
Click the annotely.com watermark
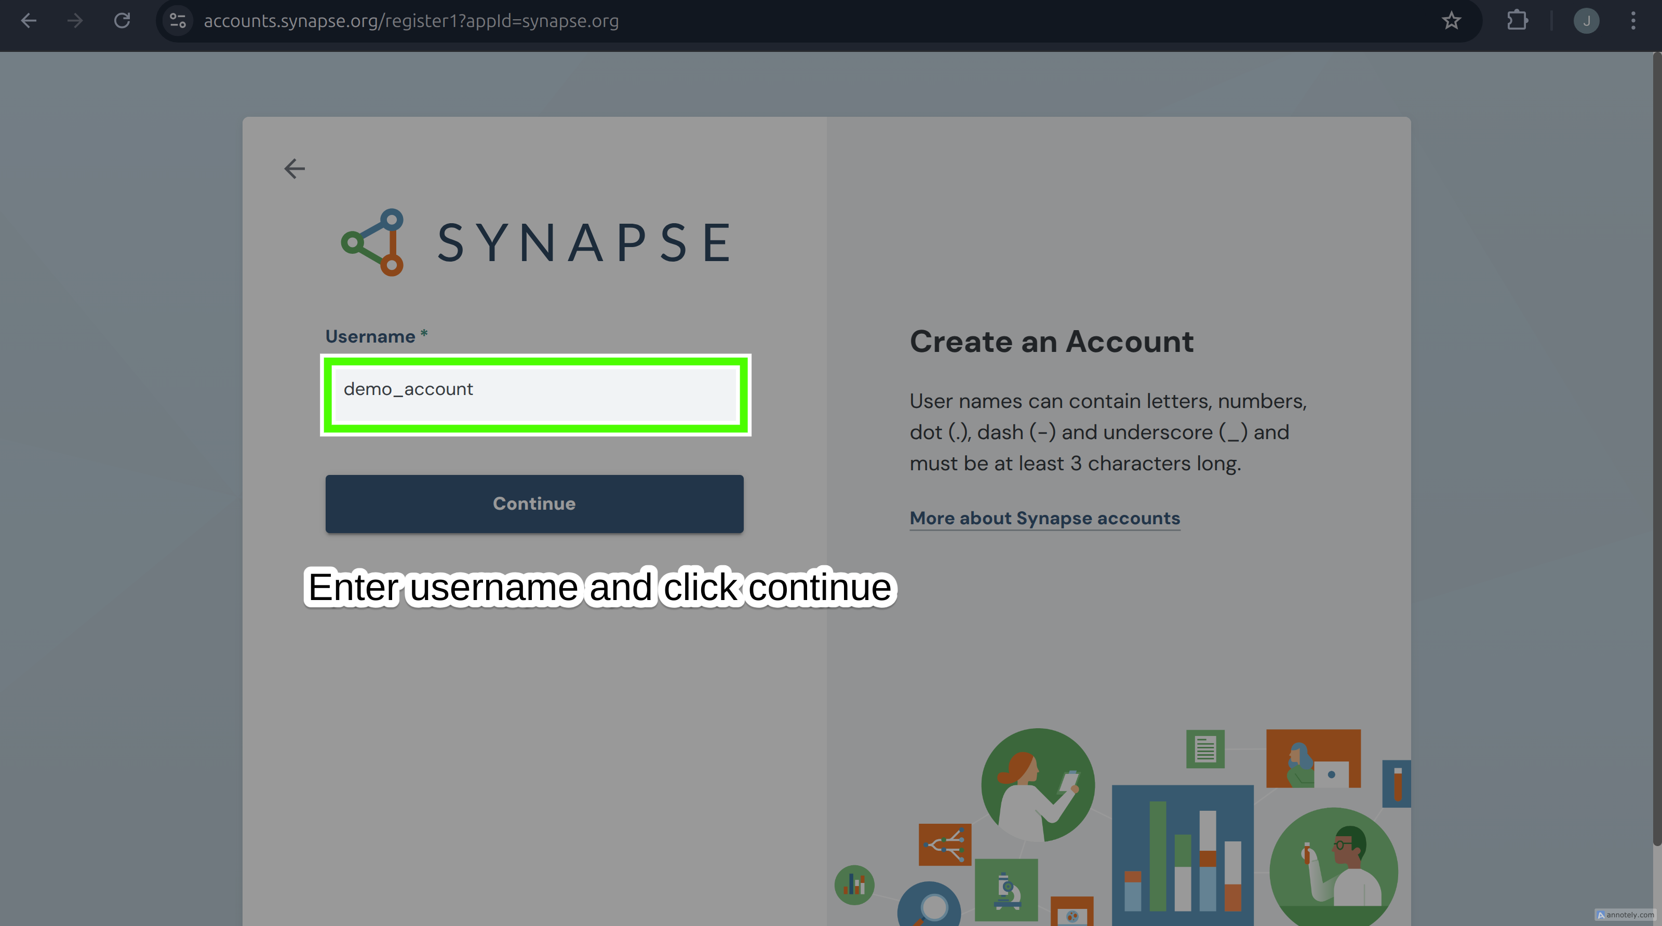[x=1625, y=915]
